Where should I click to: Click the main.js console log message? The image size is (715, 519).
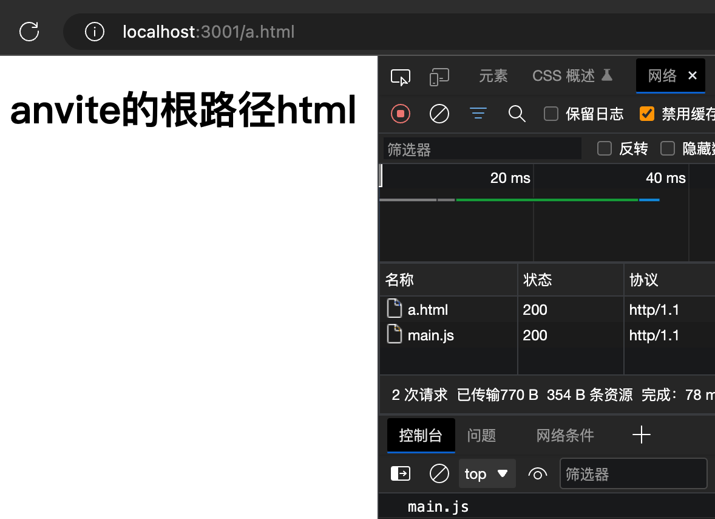(438, 507)
